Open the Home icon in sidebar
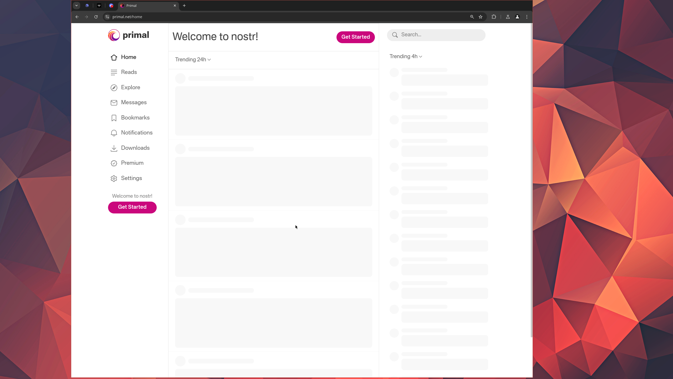 point(114,57)
